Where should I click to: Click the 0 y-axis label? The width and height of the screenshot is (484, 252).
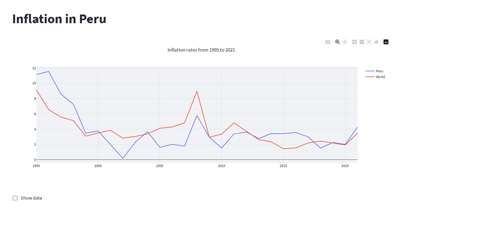click(35, 160)
